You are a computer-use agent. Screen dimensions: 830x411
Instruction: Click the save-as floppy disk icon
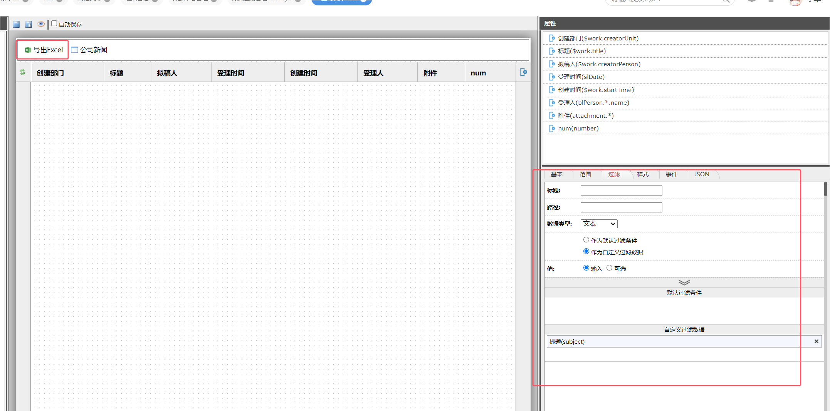29,24
